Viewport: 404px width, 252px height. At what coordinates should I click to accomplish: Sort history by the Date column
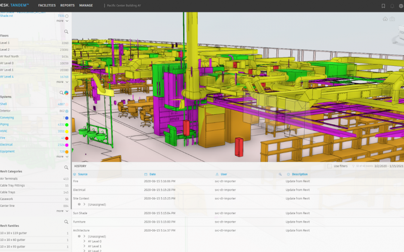(153, 174)
